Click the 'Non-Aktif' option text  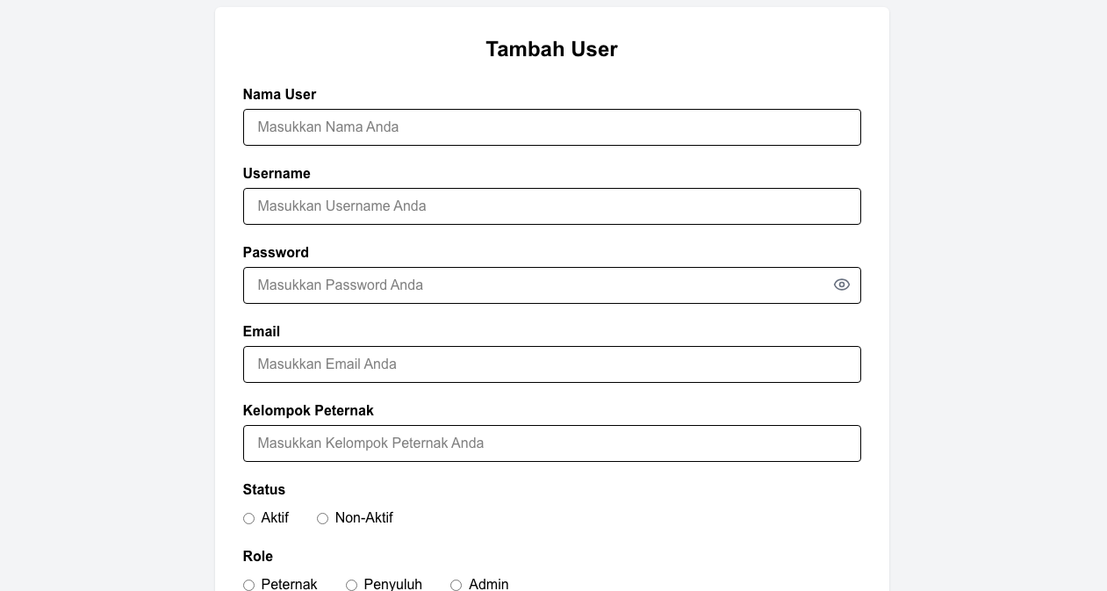pyautogui.click(x=363, y=518)
